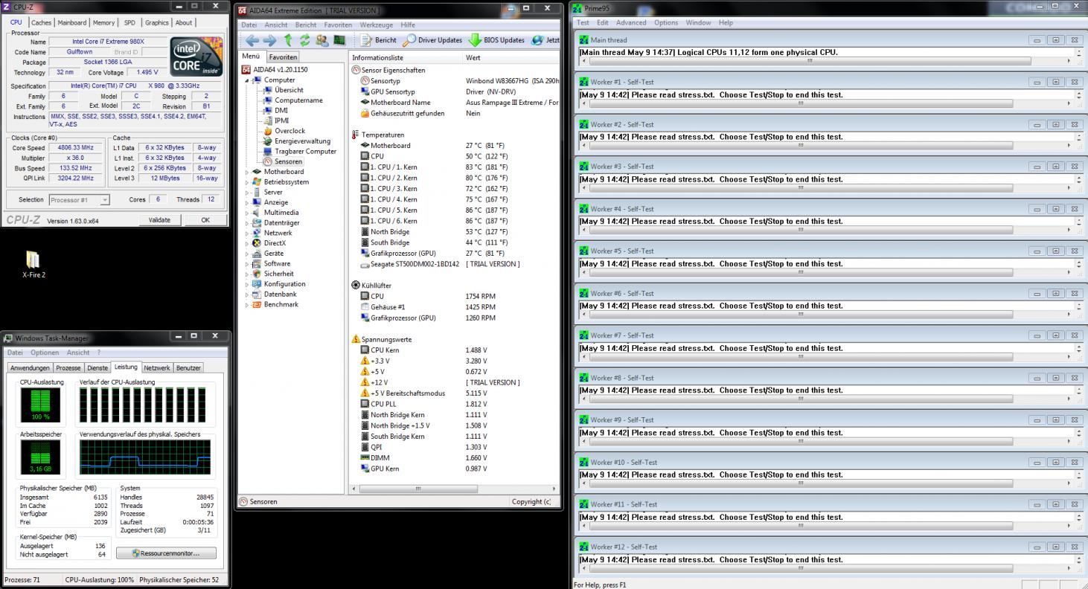Click the CPU Kern voltage row
The image size is (1088, 589).
(454, 350)
